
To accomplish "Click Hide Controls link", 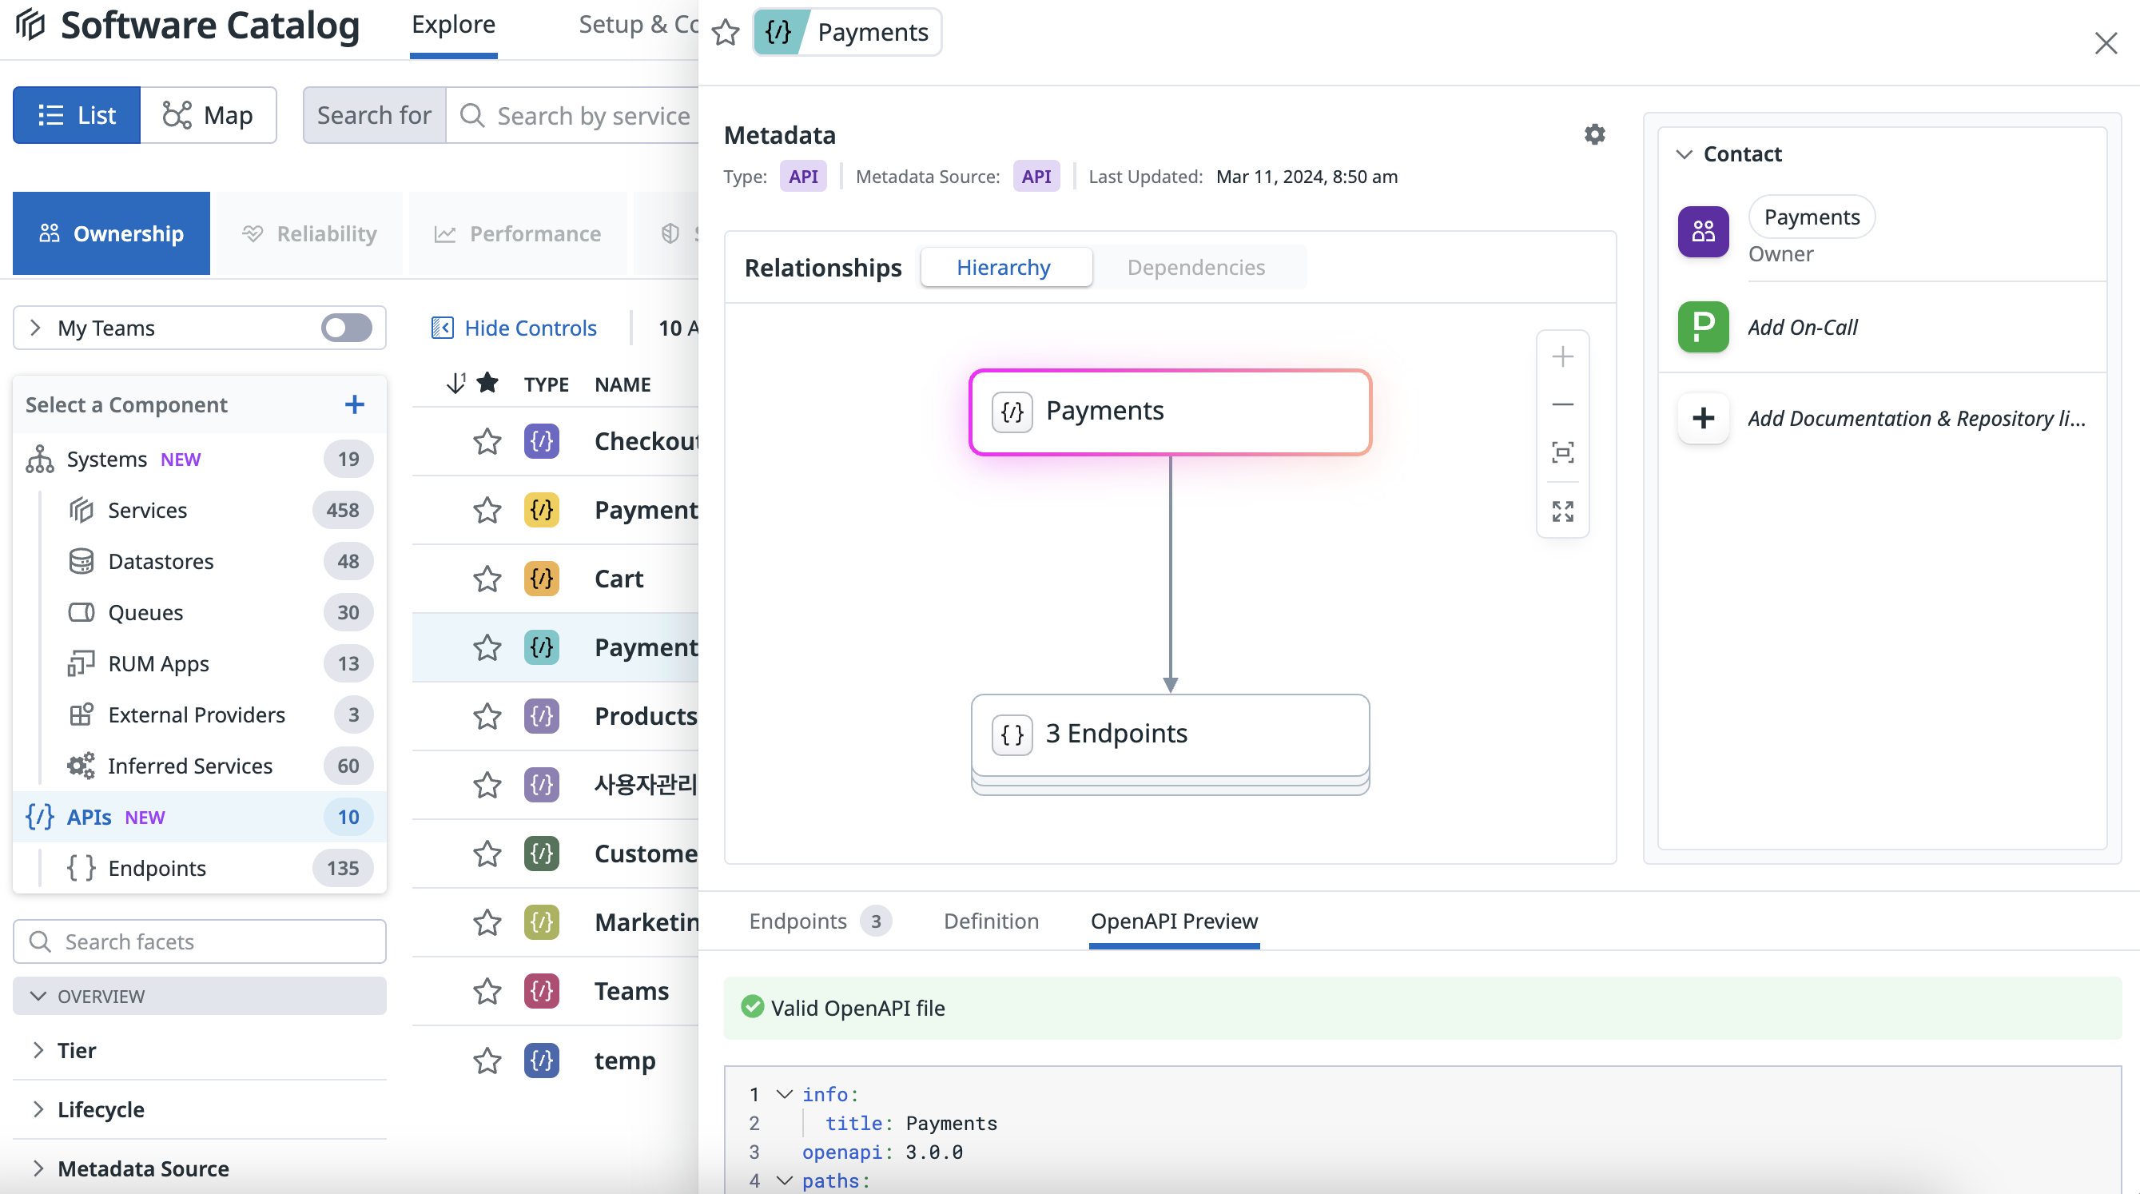I will click(x=513, y=328).
